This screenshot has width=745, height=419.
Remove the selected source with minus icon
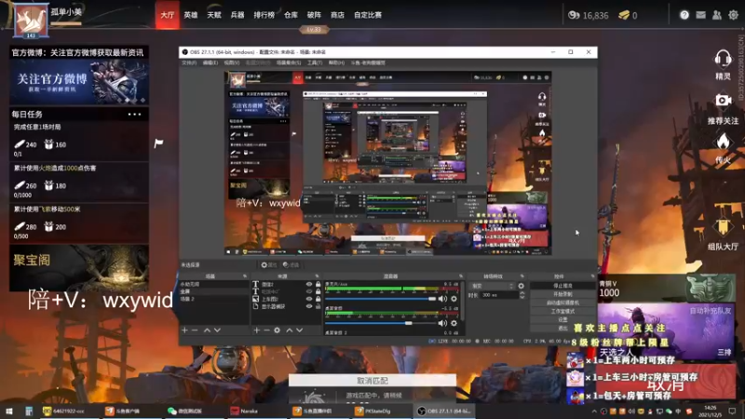266,331
